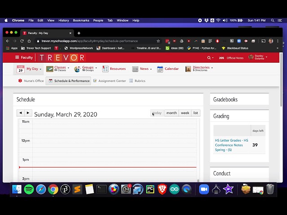Open the Stanley user account dropdown
The image size is (287, 215).
click(258, 57)
